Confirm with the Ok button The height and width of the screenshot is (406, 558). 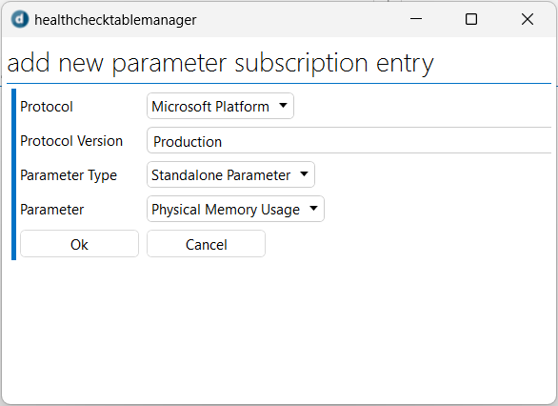pos(79,244)
